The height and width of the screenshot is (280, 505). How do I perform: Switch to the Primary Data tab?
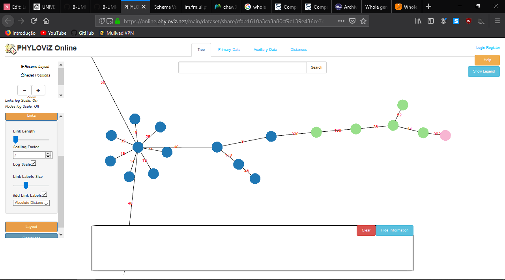pyautogui.click(x=229, y=50)
